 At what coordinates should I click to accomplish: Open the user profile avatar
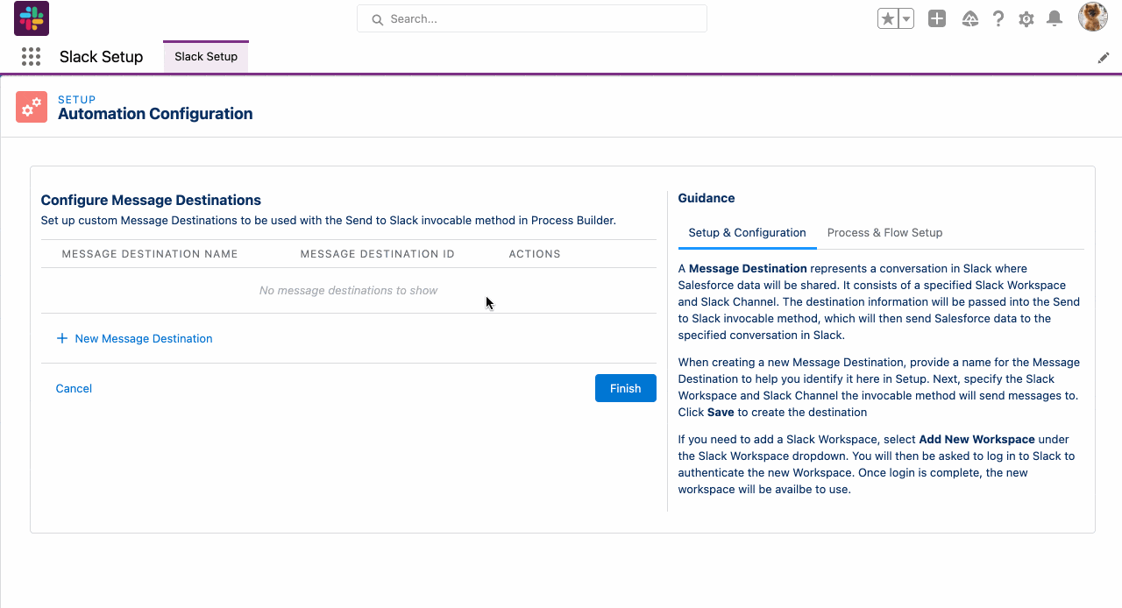click(1093, 17)
